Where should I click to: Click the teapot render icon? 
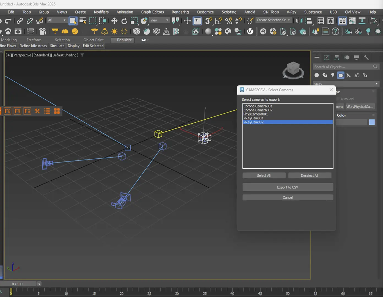[x=303, y=31]
